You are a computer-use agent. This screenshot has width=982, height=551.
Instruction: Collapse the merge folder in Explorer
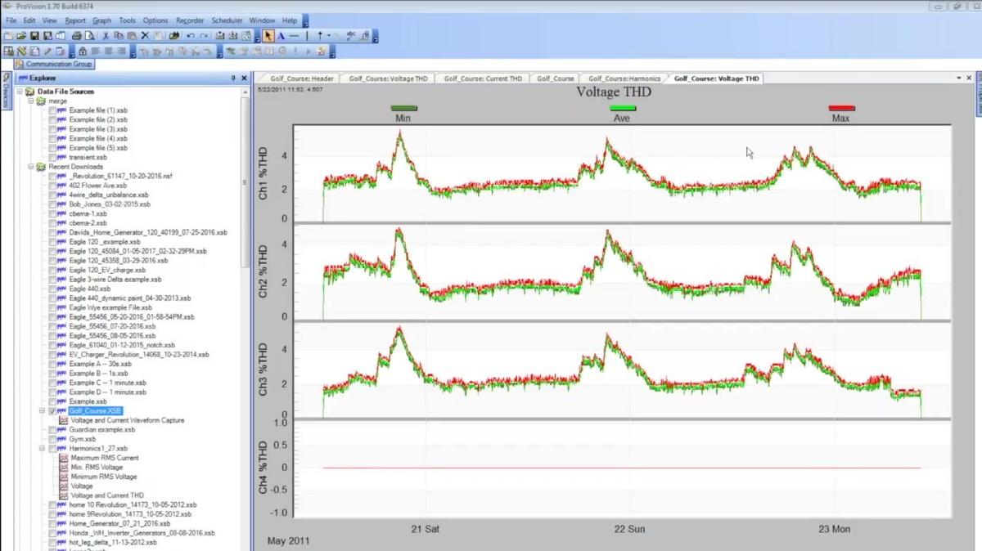tap(30, 101)
